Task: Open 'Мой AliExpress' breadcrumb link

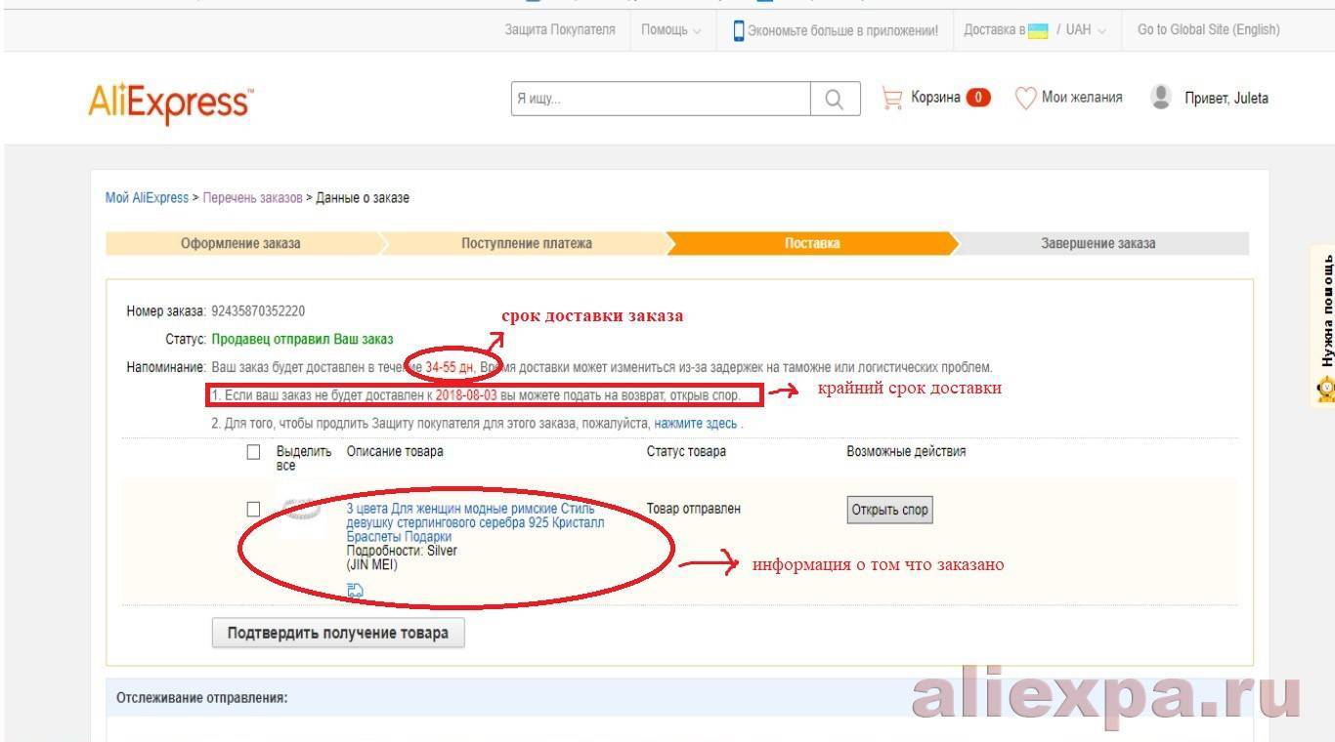Action: [x=147, y=198]
